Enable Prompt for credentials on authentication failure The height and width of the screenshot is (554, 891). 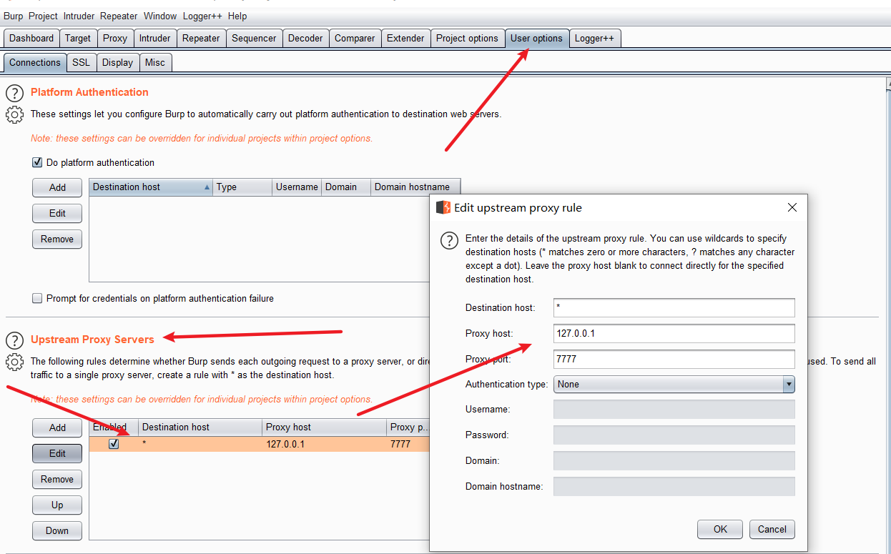pyautogui.click(x=37, y=298)
